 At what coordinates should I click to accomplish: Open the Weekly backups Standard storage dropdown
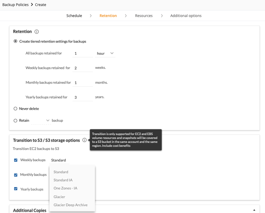pos(59,160)
